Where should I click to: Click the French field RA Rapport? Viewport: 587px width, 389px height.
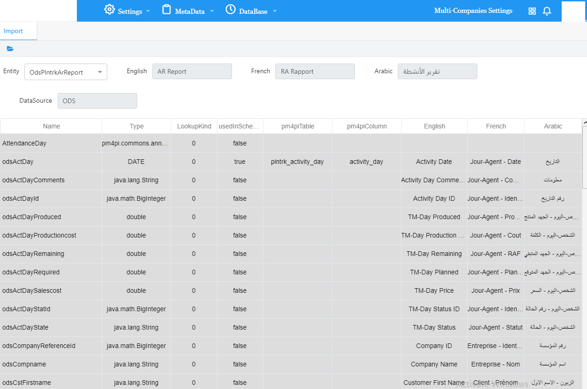(315, 72)
